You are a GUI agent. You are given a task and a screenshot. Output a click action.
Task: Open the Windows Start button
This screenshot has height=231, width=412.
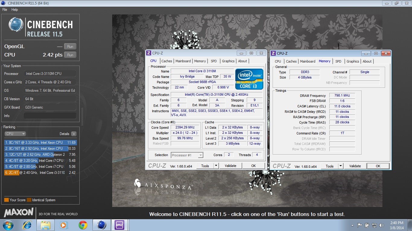coord(8,225)
